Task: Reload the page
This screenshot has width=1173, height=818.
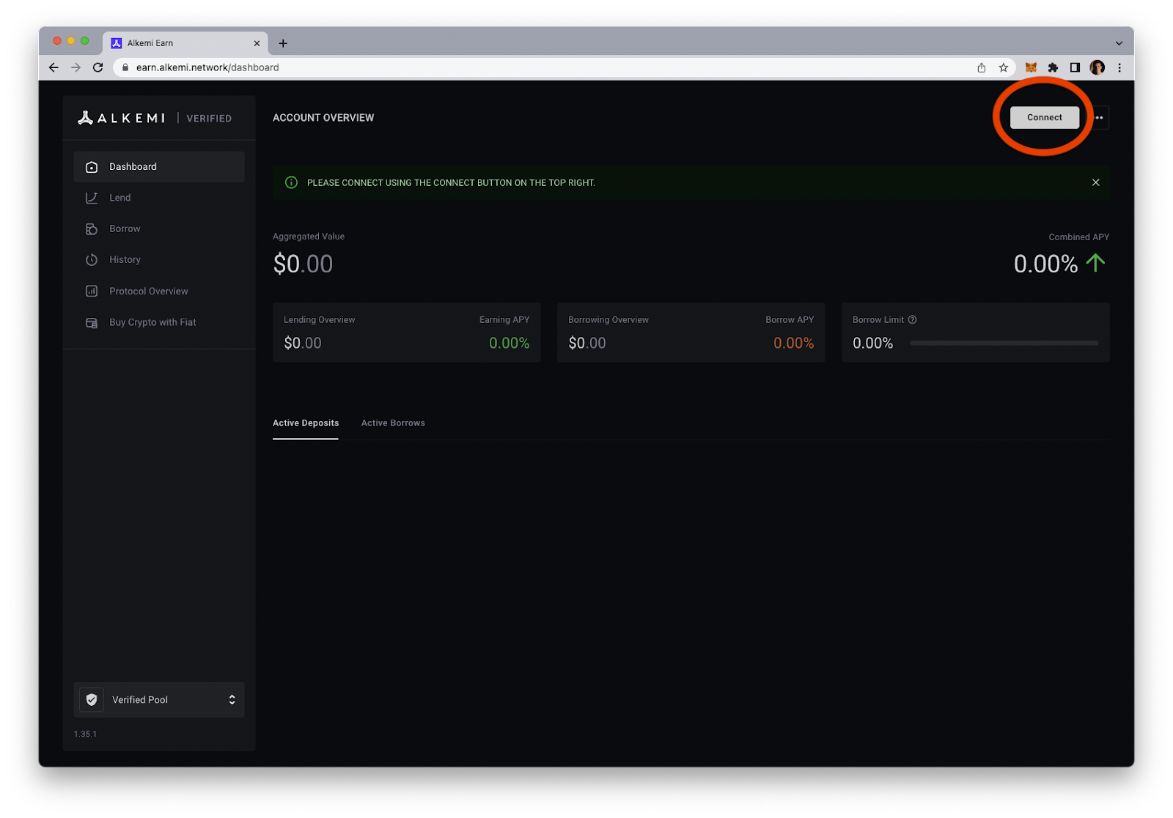Action: 98,67
